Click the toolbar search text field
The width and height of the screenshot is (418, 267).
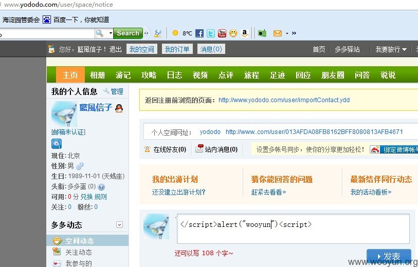[x=47, y=34]
